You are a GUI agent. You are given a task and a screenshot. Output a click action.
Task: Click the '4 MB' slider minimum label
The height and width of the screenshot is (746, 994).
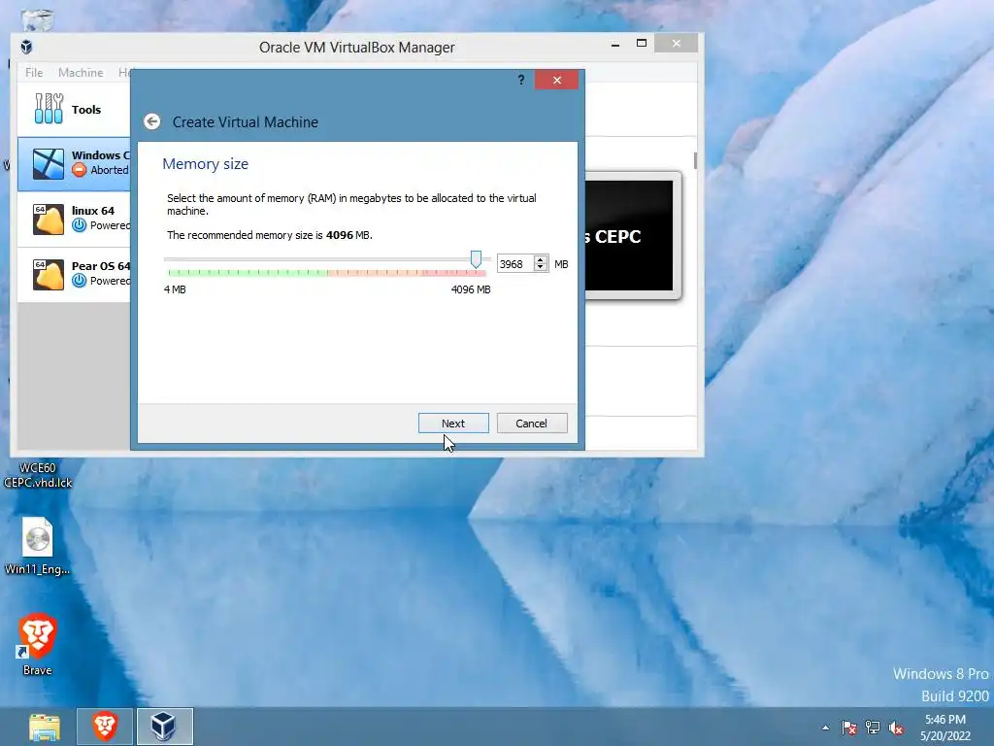click(x=175, y=289)
